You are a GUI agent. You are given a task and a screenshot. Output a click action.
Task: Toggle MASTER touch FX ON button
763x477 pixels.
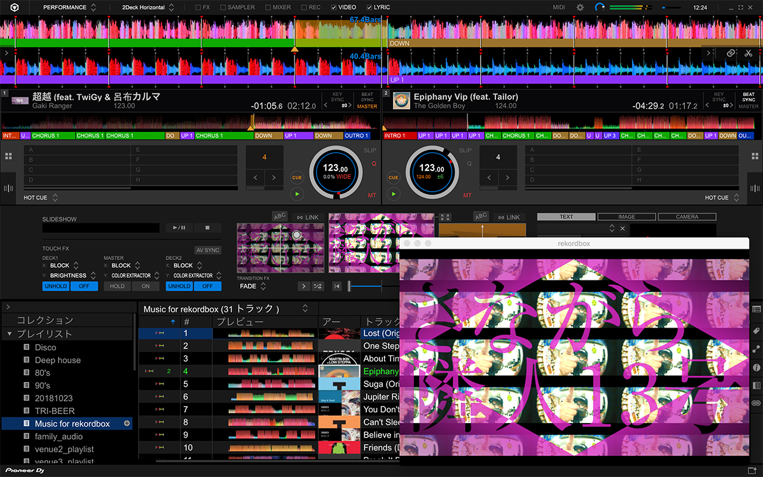pyautogui.click(x=146, y=286)
